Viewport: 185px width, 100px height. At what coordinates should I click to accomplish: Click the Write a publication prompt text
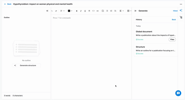pyautogui.click(x=156, y=35)
